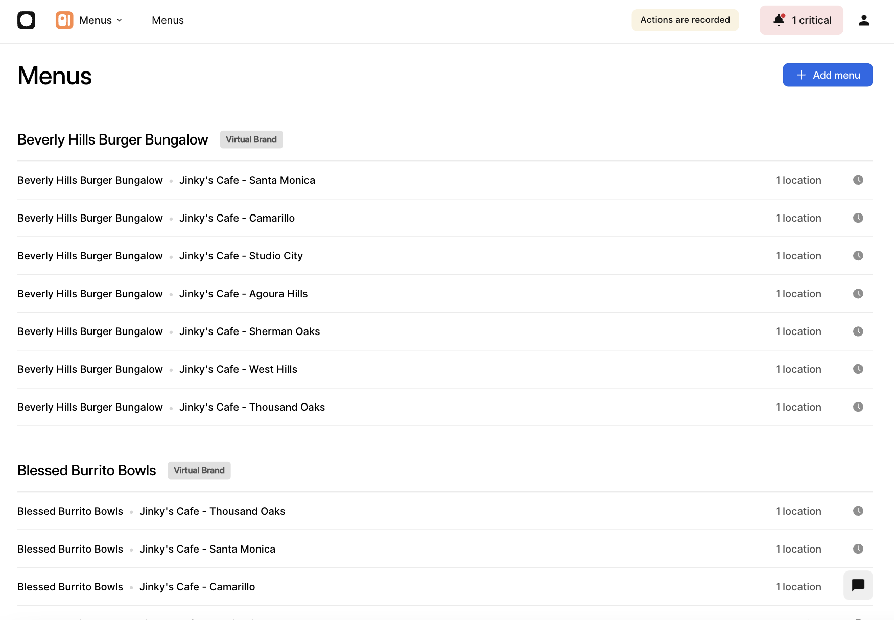
Task: Click clock icon for Santa Monica burger menu
Action: click(x=858, y=180)
